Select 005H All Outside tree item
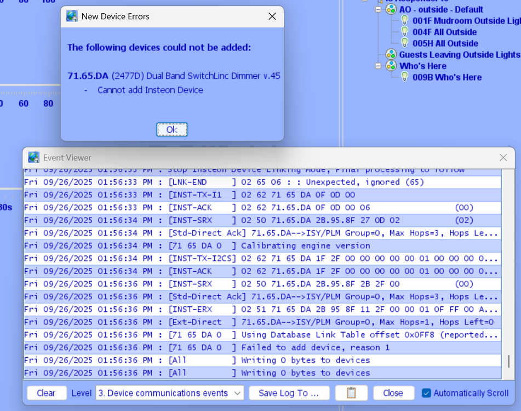Screen dimensions: 521x411 coord(445,43)
